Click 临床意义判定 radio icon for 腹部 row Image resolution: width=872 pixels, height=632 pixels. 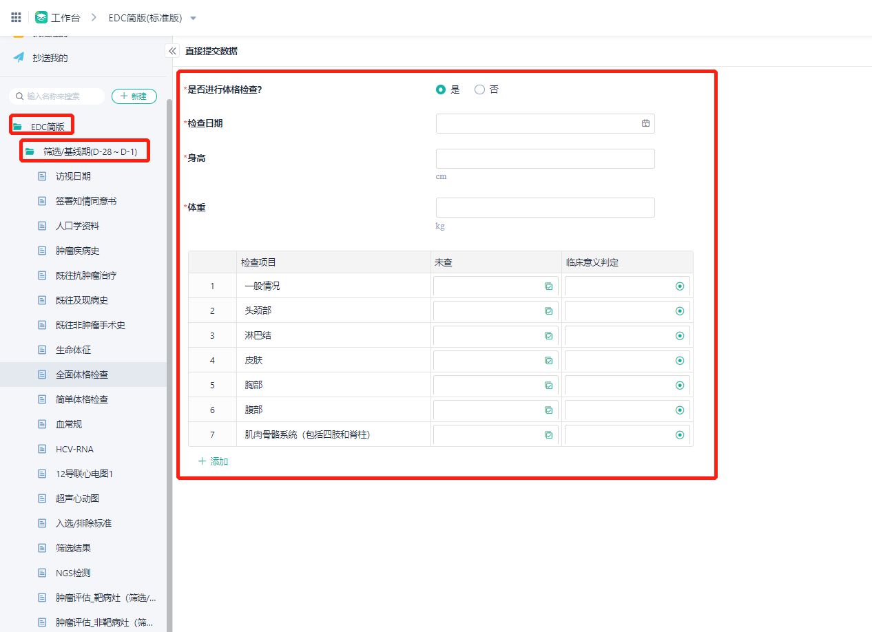pos(680,410)
